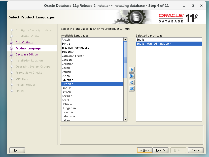Screen dimensions: 209x157
Task: Select Catalan in Available Languages
Action: [92, 60]
